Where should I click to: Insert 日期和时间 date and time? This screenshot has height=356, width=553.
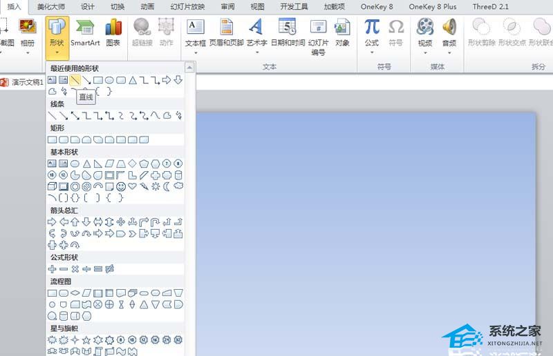click(288, 33)
